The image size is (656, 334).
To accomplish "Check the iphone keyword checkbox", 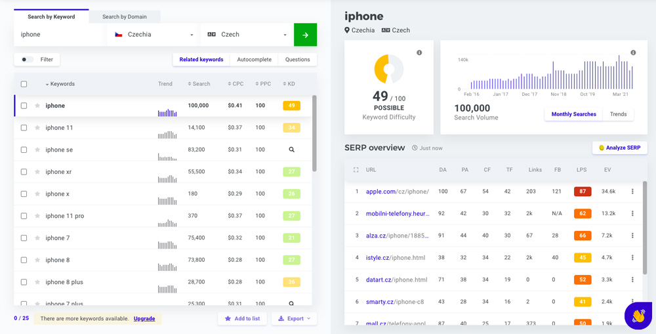I will (24, 106).
